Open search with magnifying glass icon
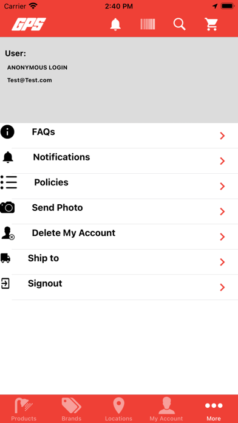The image size is (238, 423). click(x=180, y=24)
